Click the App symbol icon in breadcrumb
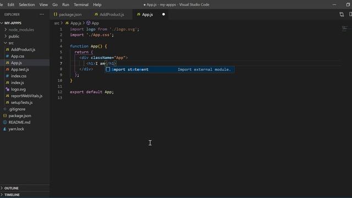The height and width of the screenshot is (198, 352). (89, 23)
